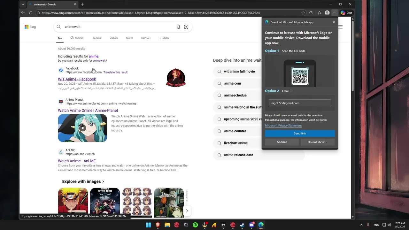Open Discord from the taskbar

(251, 225)
